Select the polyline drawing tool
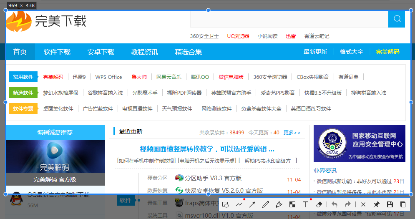Image resolution: width=415 pixels, height=219 pixels. [239, 204]
